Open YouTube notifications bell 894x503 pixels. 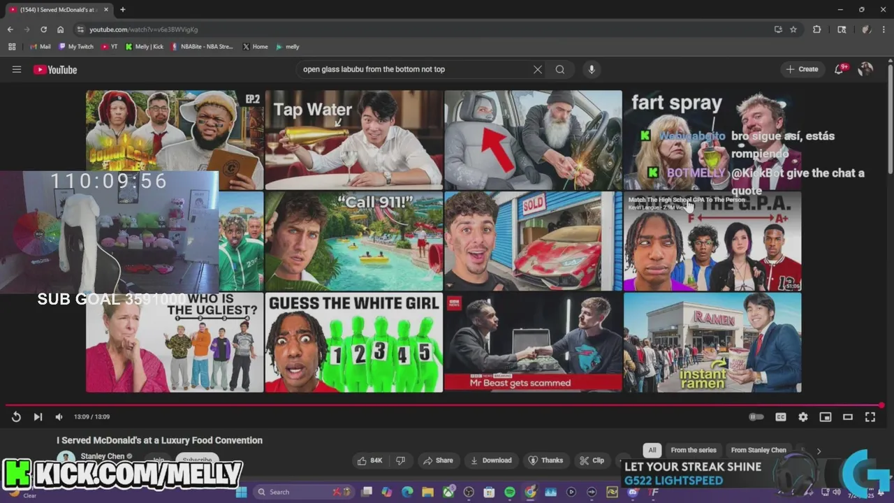pyautogui.click(x=840, y=69)
